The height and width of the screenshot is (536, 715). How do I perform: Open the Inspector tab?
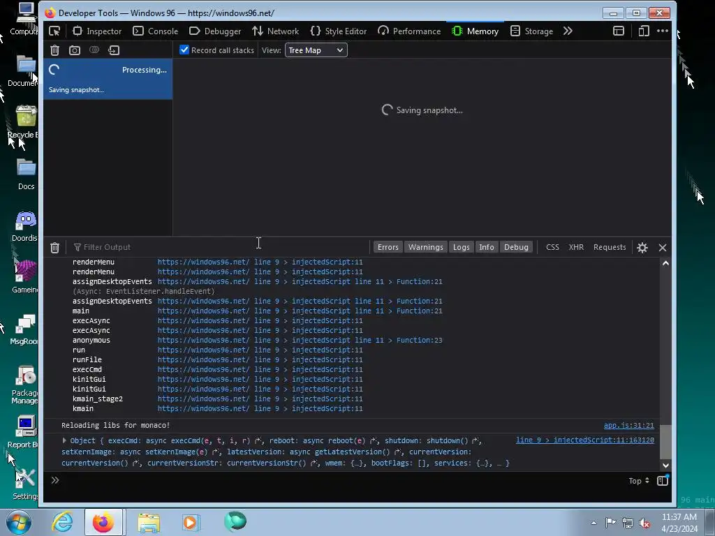coord(97,31)
